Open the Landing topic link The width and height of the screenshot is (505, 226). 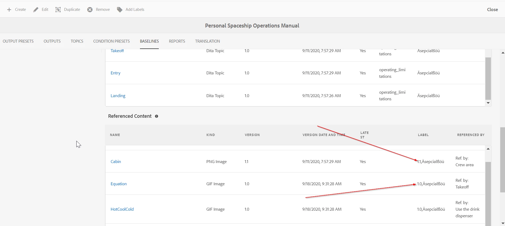click(118, 96)
